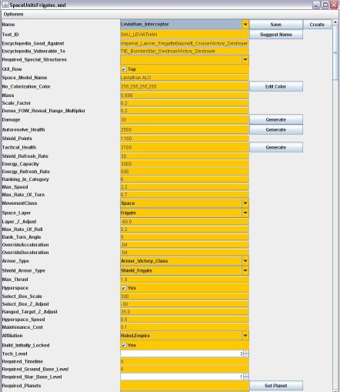
Task: Click the Select_Box_Z_Adjust field
Action: coord(185,304)
